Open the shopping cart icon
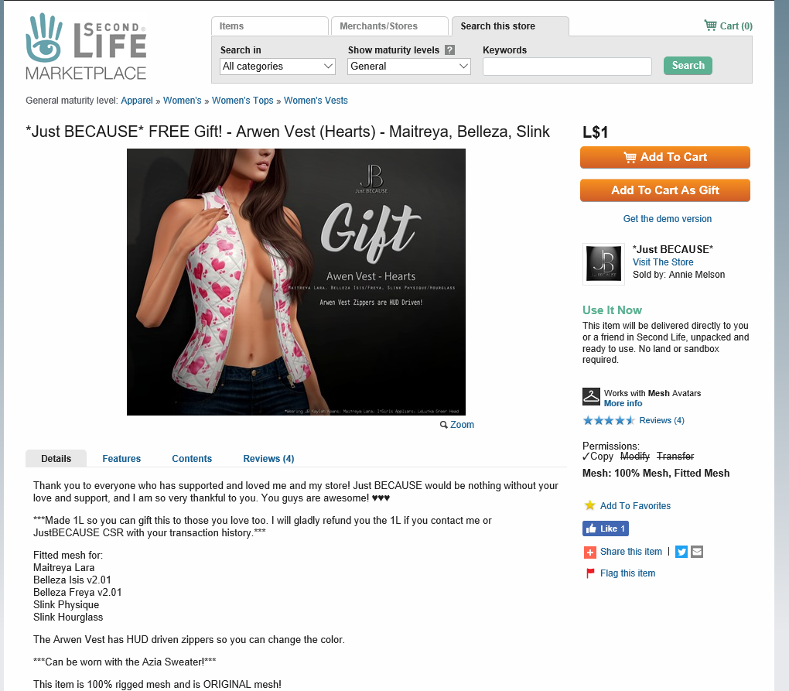Image resolution: width=789 pixels, height=691 pixels. click(x=710, y=26)
